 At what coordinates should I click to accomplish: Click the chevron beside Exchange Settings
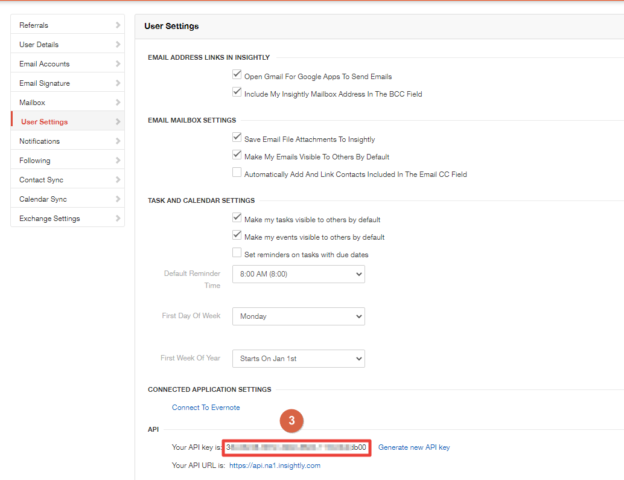click(118, 219)
